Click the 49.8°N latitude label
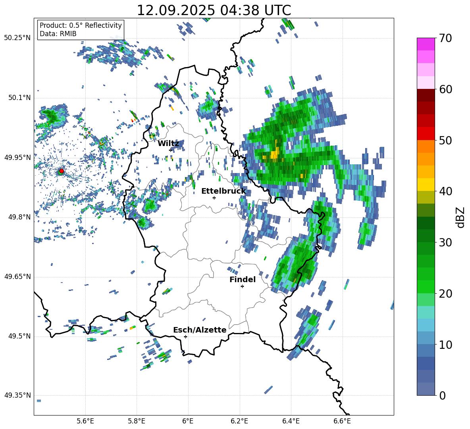Viewport: 470px width, 429px height. pos(19,217)
